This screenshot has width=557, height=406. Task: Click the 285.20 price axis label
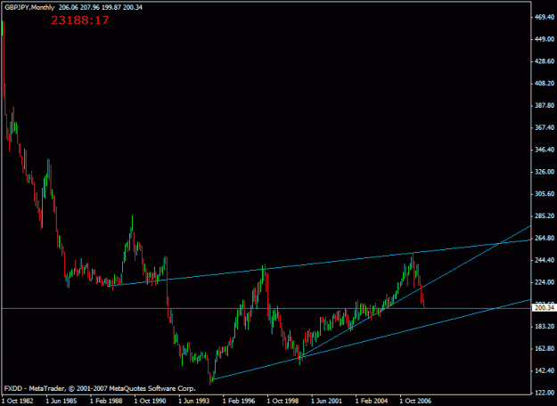point(546,215)
